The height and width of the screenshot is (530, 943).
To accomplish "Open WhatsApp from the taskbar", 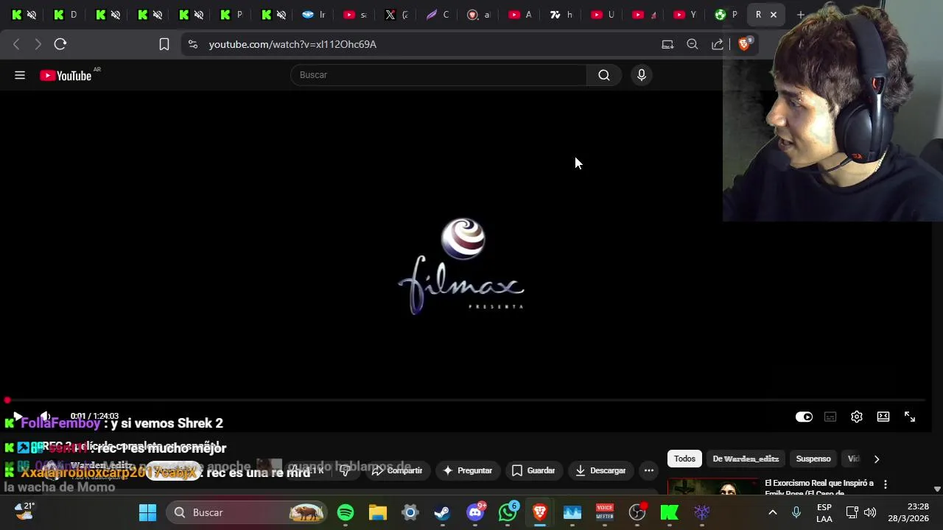I will pos(508,512).
